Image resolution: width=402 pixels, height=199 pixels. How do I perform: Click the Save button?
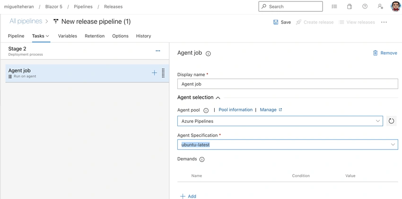pyautogui.click(x=282, y=22)
